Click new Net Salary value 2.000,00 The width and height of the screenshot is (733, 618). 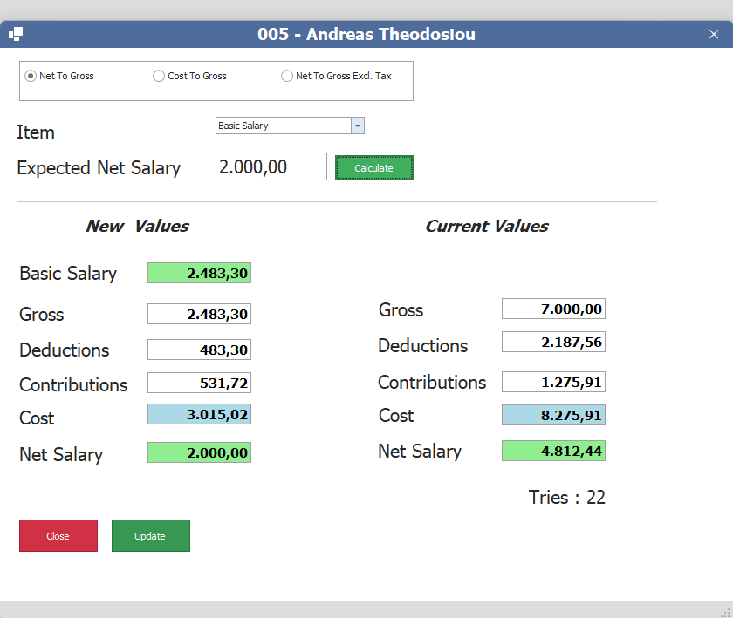tap(199, 452)
